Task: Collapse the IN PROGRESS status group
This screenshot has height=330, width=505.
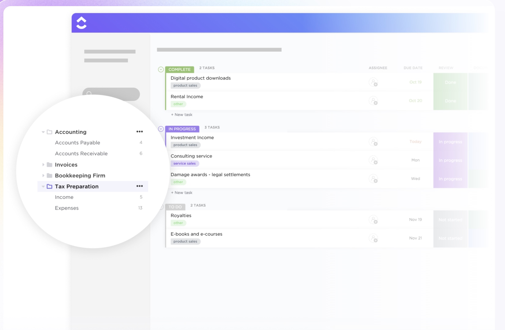Action: [x=161, y=129]
